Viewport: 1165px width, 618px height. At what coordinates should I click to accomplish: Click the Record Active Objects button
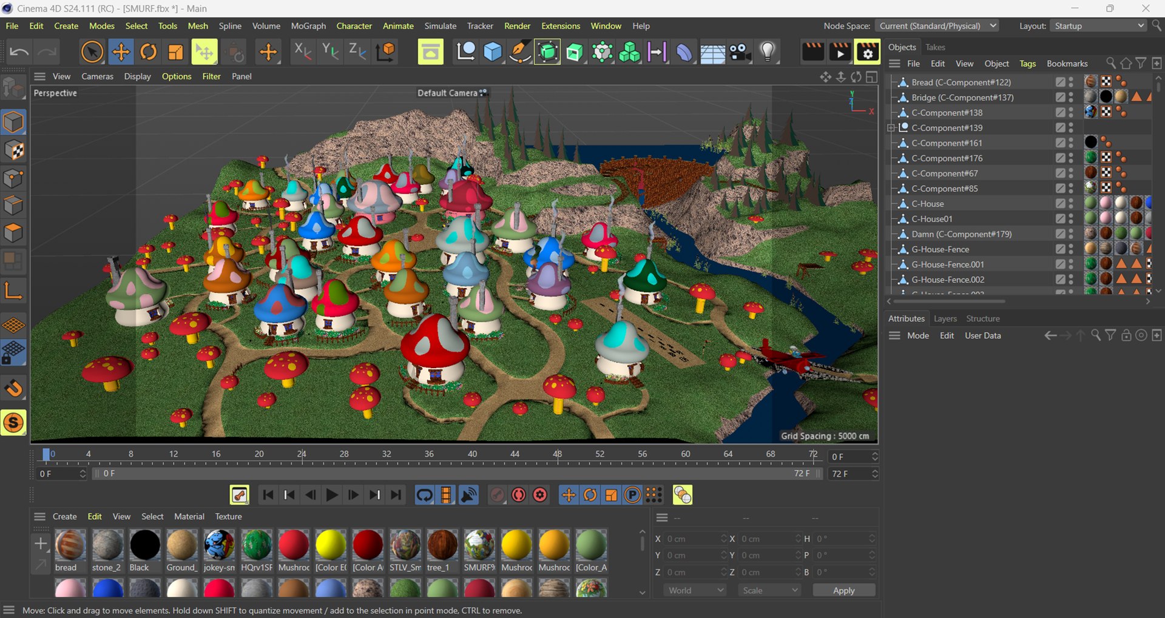497,495
